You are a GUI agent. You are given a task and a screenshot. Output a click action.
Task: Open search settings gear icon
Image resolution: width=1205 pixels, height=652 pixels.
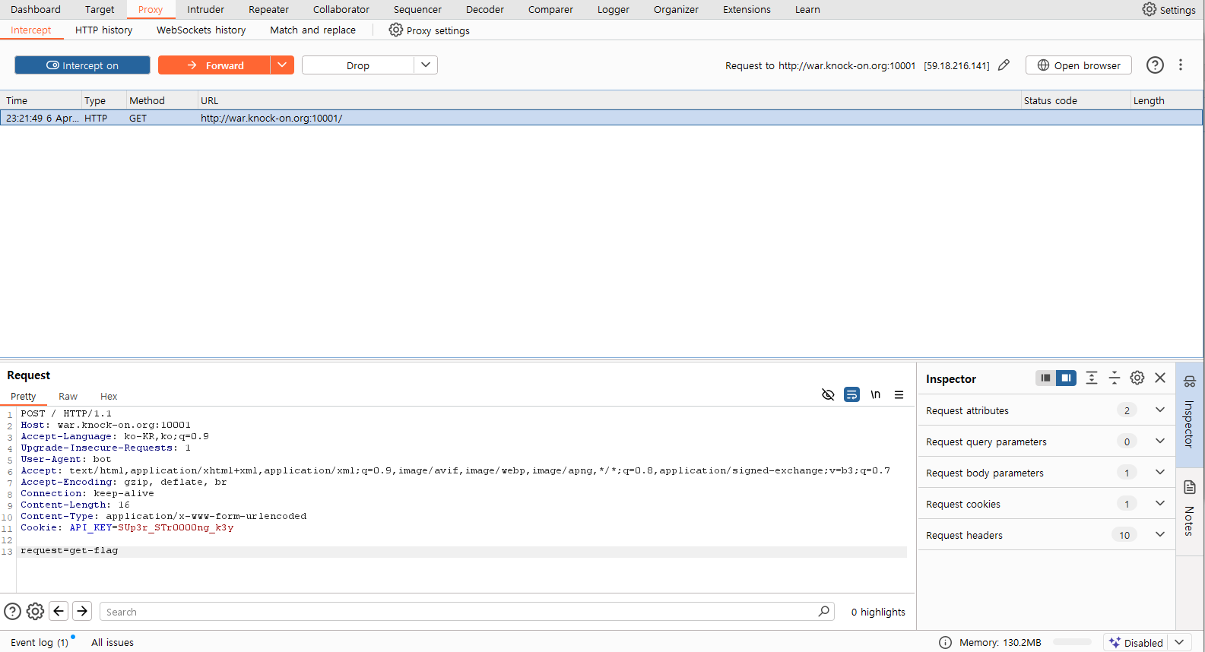pos(35,611)
